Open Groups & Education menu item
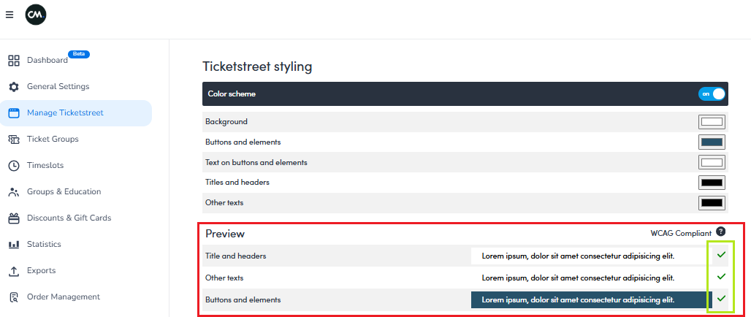 point(64,192)
